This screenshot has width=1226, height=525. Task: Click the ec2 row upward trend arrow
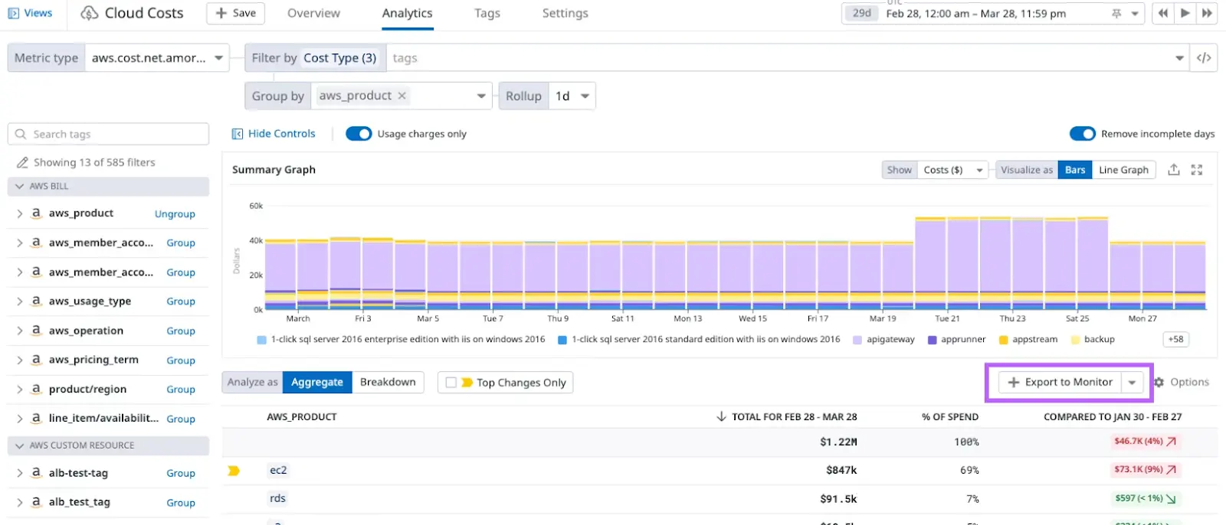pyautogui.click(x=1172, y=470)
